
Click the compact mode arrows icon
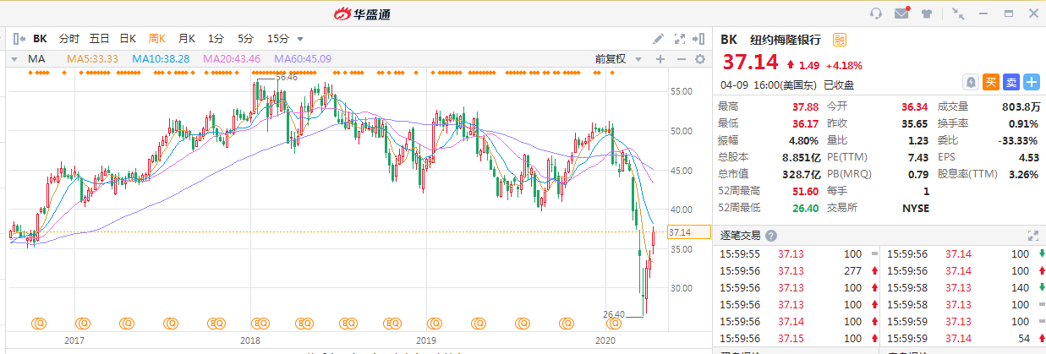pyautogui.click(x=957, y=14)
